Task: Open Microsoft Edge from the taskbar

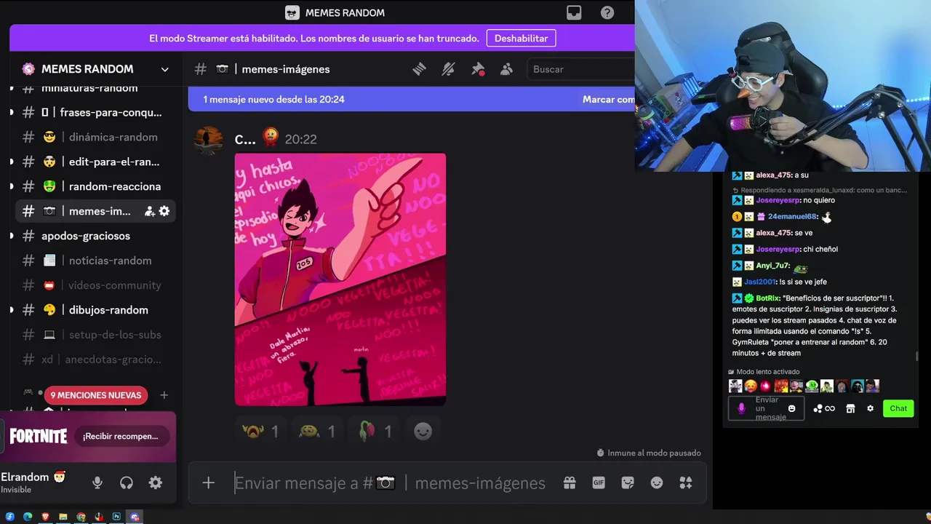Action: click(28, 517)
